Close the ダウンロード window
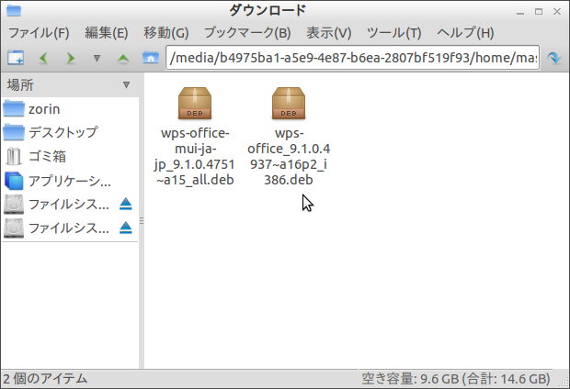The width and height of the screenshot is (570, 389). pos(557,12)
